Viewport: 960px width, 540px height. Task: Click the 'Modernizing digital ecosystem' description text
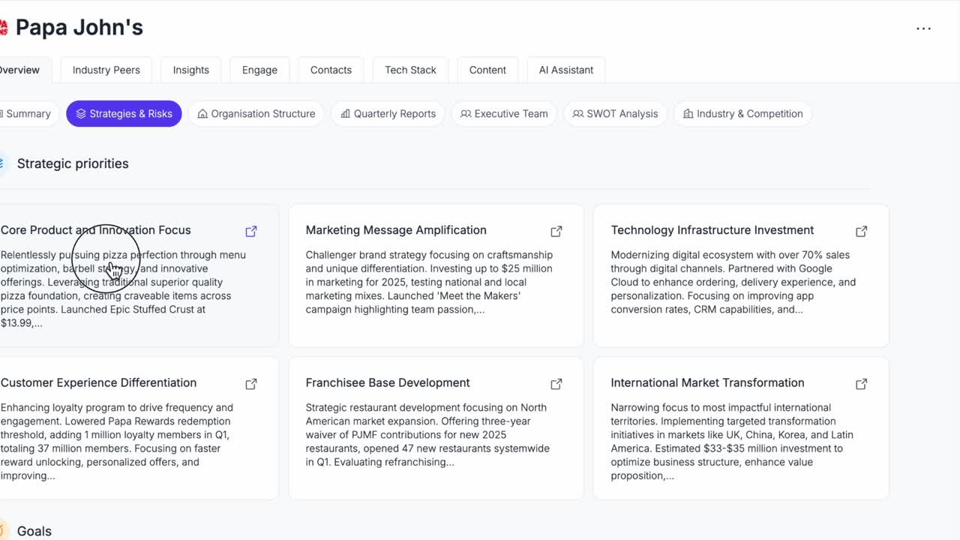click(x=733, y=282)
